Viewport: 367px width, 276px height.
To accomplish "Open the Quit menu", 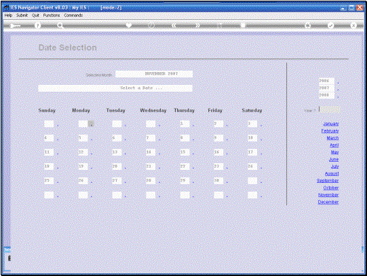I will point(35,15).
